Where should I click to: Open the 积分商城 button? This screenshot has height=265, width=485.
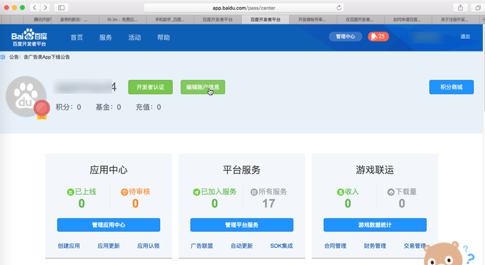click(451, 87)
